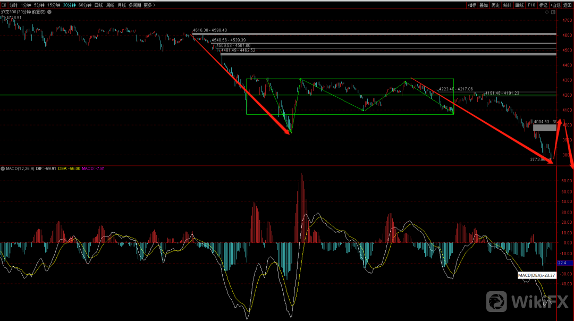Click the panel layout icon at top-left
This screenshot has width=574, height=321.
coord(4,5)
